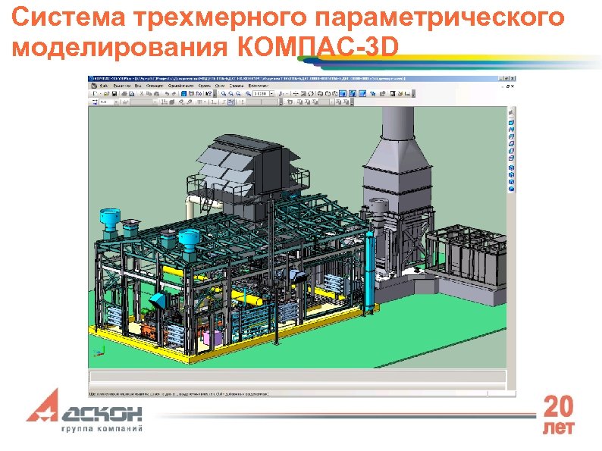Screen dimensions: 602x451
Task: Open the Операции menu
Action: [155, 86]
